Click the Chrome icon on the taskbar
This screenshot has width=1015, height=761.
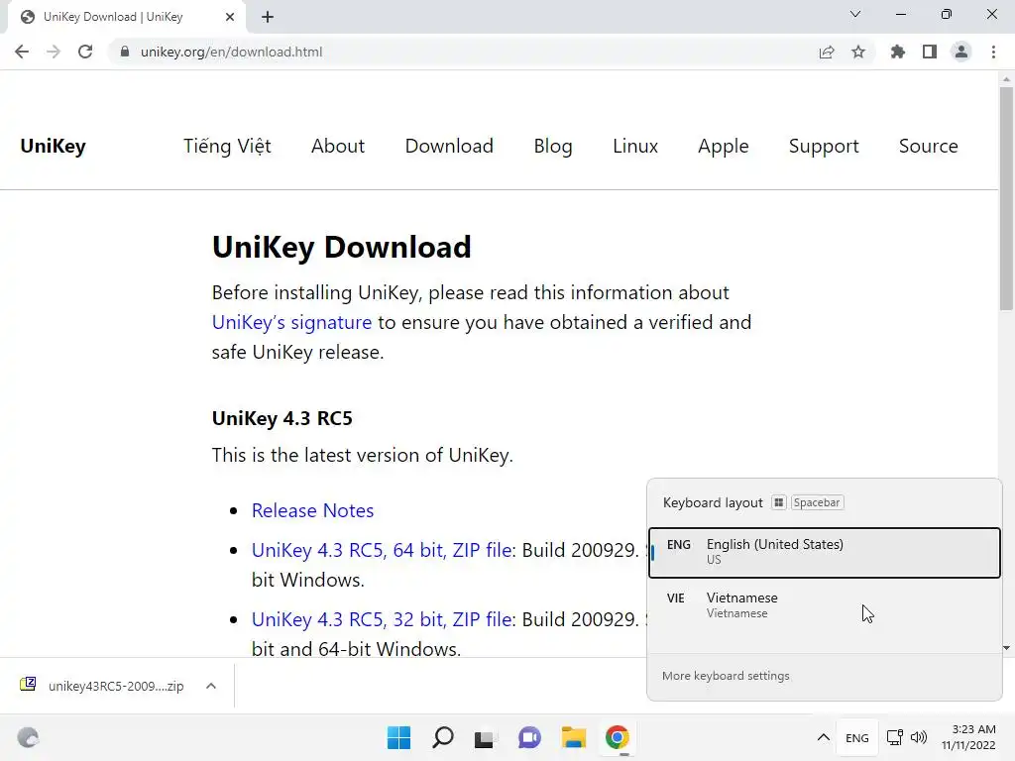pos(618,737)
